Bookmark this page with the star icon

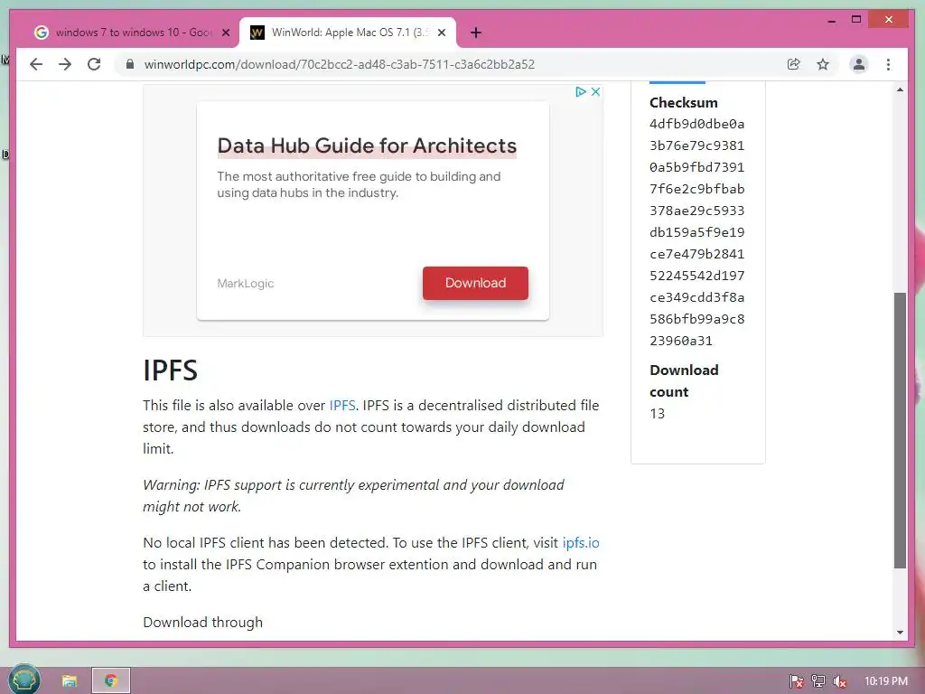(823, 64)
